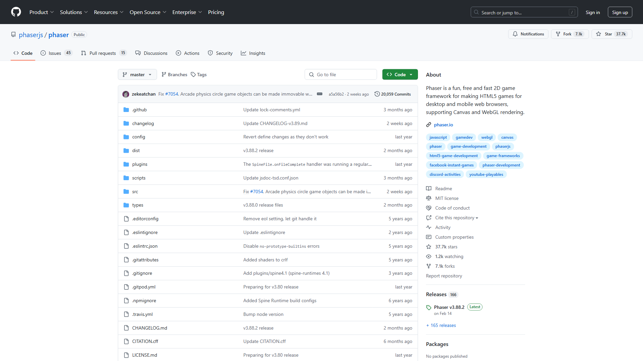Open the .travis.yml file

click(142, 315)
